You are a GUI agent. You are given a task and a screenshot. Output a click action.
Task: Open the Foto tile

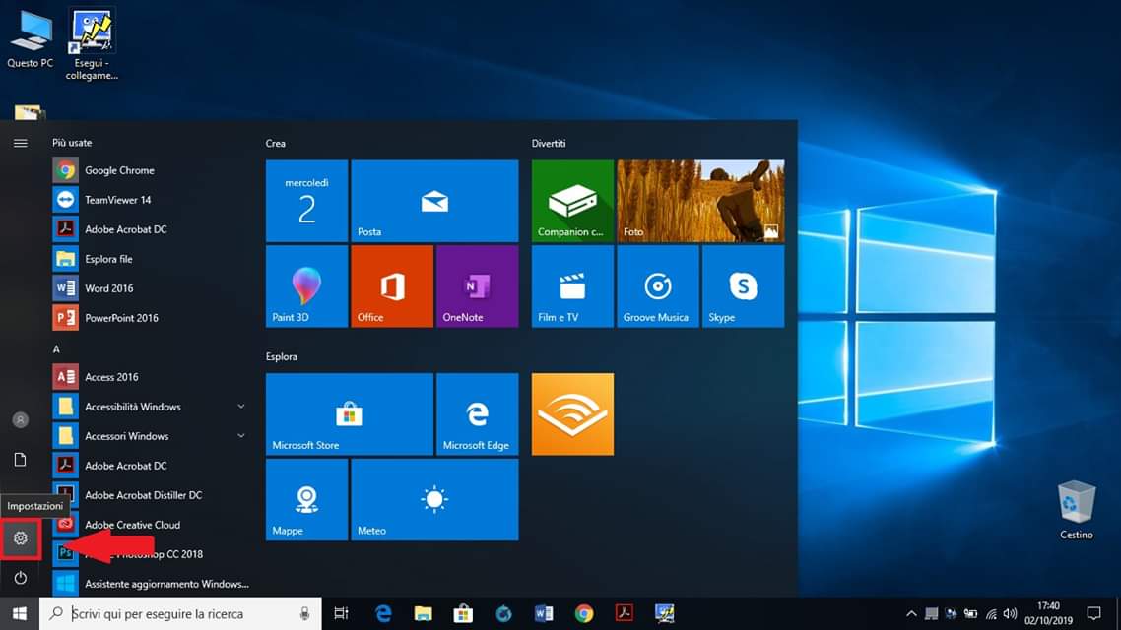click(x=700, y=201)
